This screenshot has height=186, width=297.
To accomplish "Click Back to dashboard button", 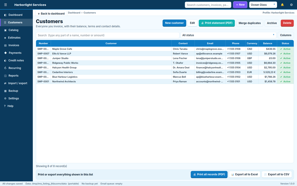I will (x=51, y=13).
